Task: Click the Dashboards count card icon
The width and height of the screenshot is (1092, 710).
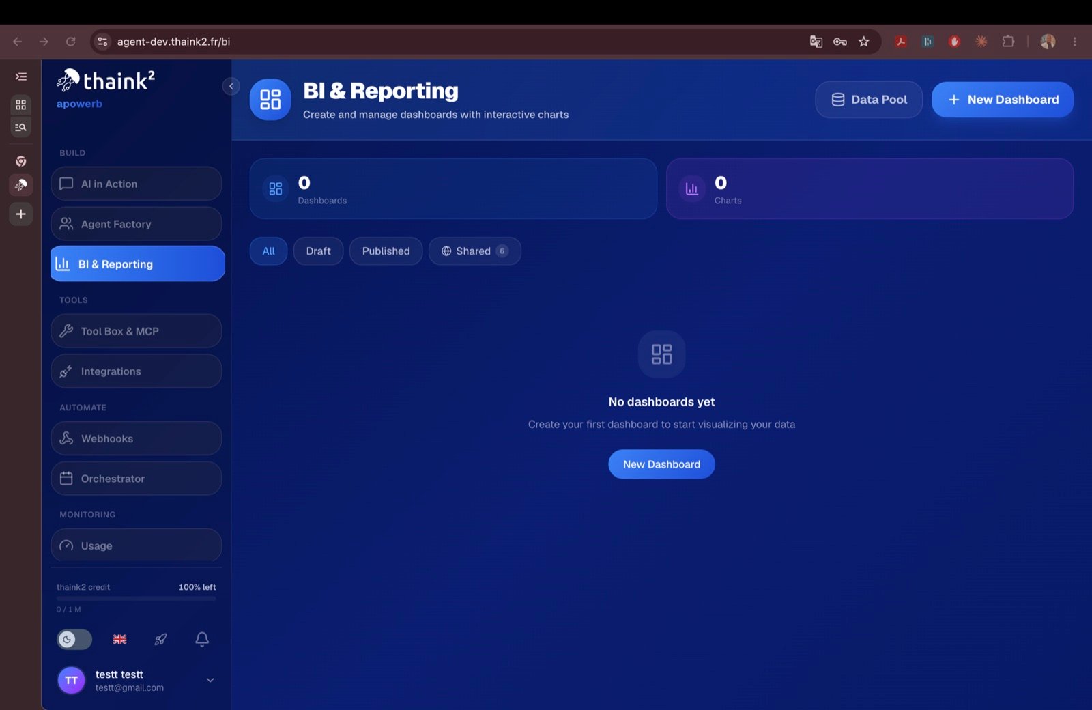Action: [276, 189]
